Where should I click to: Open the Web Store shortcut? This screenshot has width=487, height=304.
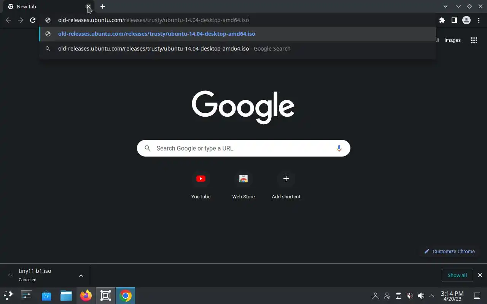[243, 185]
